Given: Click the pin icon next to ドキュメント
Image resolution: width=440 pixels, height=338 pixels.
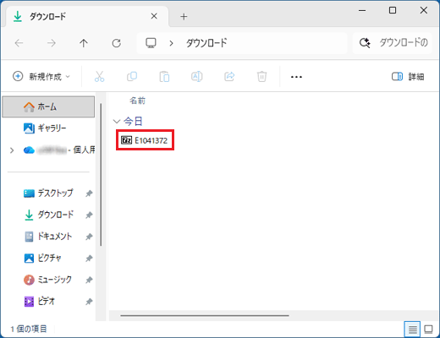Looking at the screenshot, I should pos(89,237).
